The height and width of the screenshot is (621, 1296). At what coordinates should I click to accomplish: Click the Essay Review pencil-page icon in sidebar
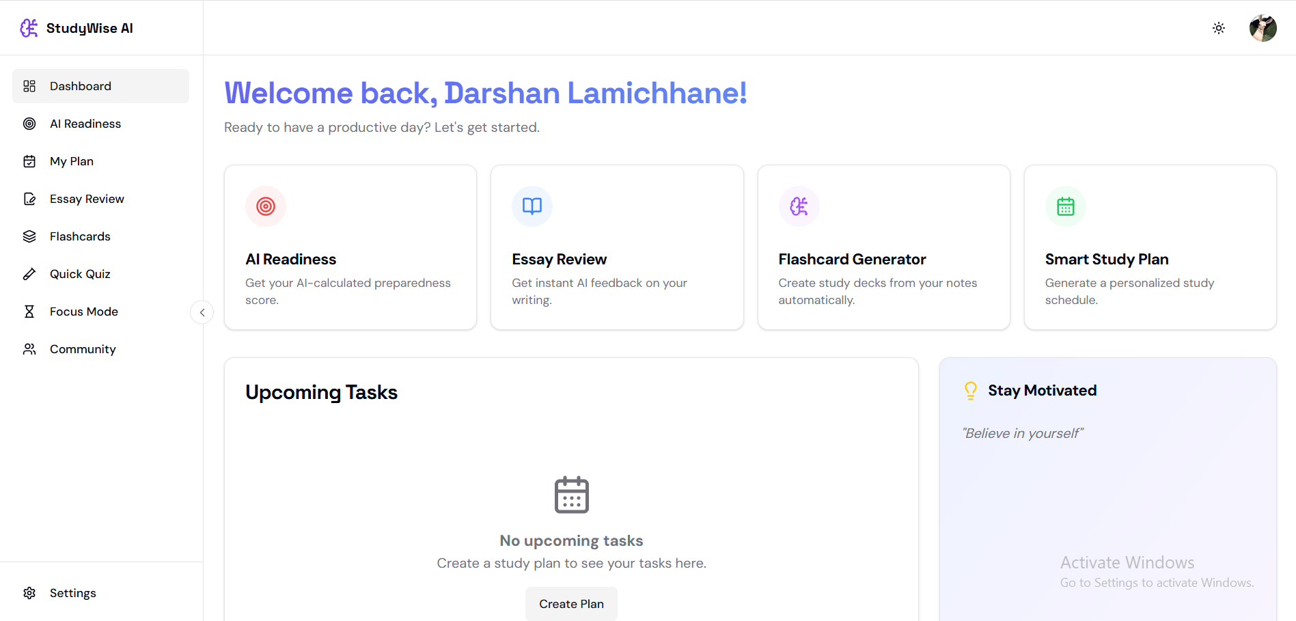29,199
